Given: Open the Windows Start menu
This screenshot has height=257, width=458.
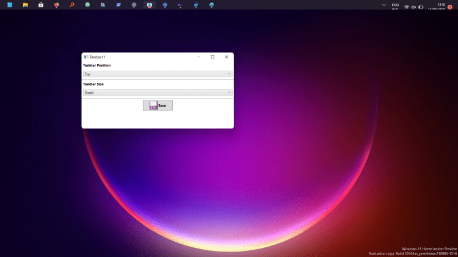Looking at the screenshot, I should pos(10,5).
